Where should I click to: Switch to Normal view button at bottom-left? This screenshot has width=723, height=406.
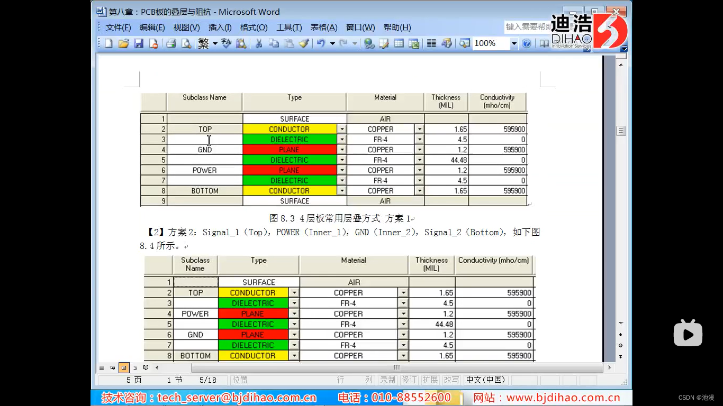[x=102, y=367]
